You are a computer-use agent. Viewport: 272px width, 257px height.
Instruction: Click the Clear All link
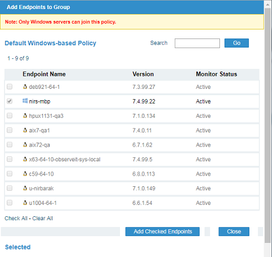(42, 219)
